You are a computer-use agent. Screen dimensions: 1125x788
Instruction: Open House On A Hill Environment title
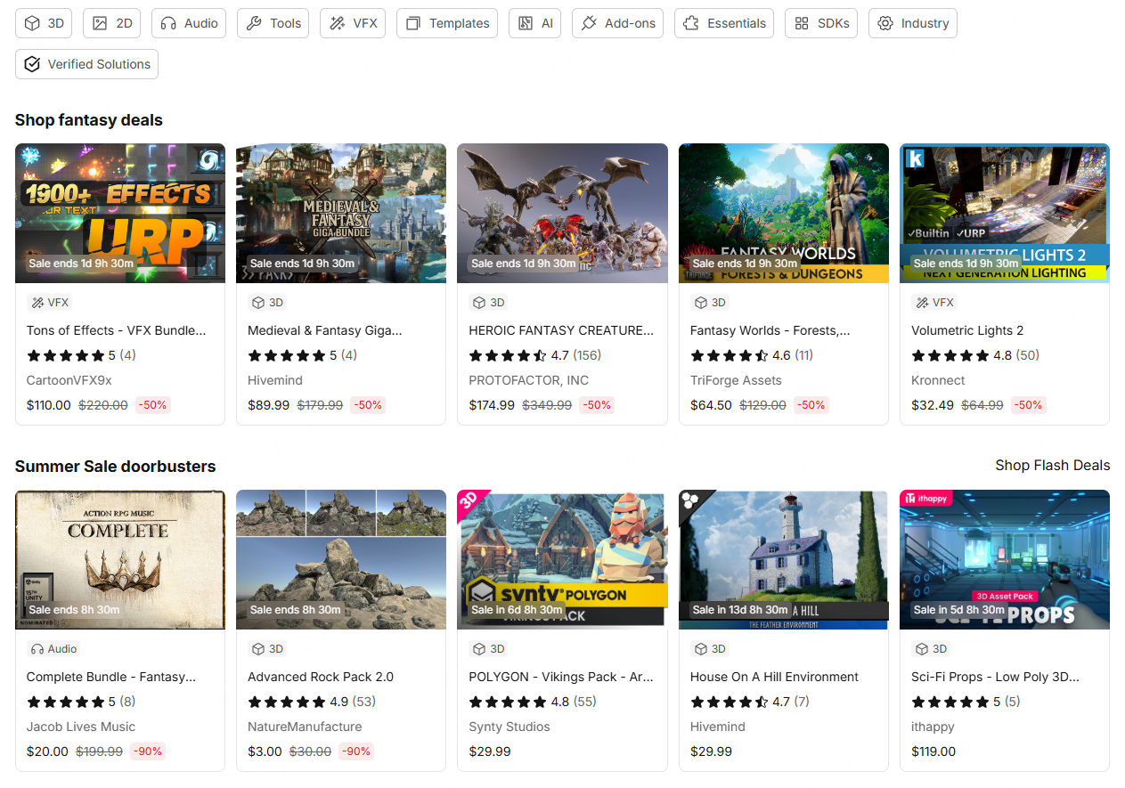(x=774, y=677)
